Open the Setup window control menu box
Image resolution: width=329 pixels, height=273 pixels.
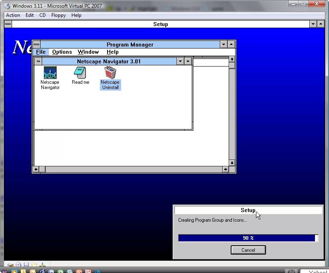pyautogui.click(x=8, y=24)
